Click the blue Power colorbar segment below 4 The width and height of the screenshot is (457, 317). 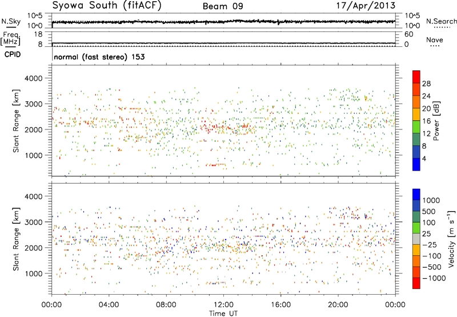(416, 164)
